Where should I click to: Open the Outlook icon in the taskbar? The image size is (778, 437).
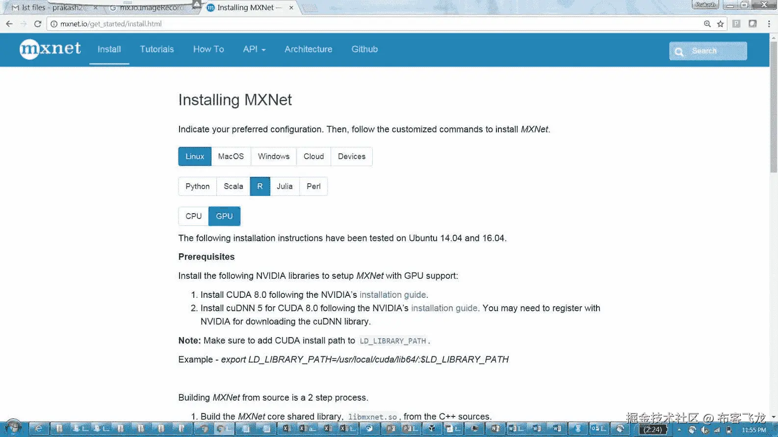click(x=598, y=429)
